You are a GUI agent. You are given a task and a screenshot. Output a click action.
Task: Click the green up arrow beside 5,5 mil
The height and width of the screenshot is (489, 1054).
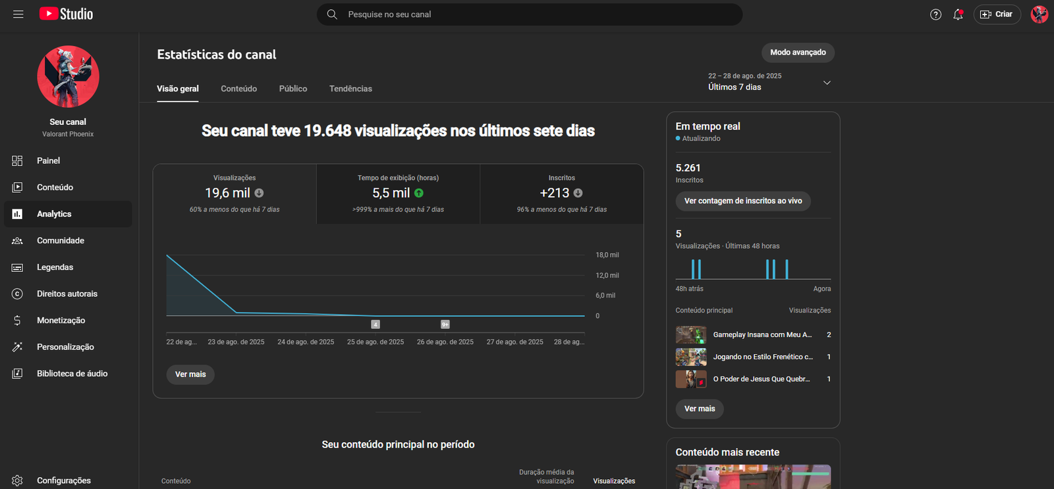click(x=419, y=193)
